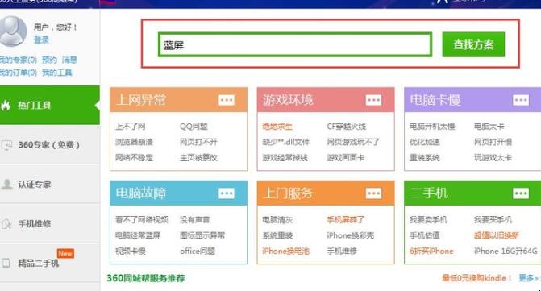Click the flame icon beside 热门工具
Image resolution: width=541 pixels, height=291 pixels.
point(6,105)
